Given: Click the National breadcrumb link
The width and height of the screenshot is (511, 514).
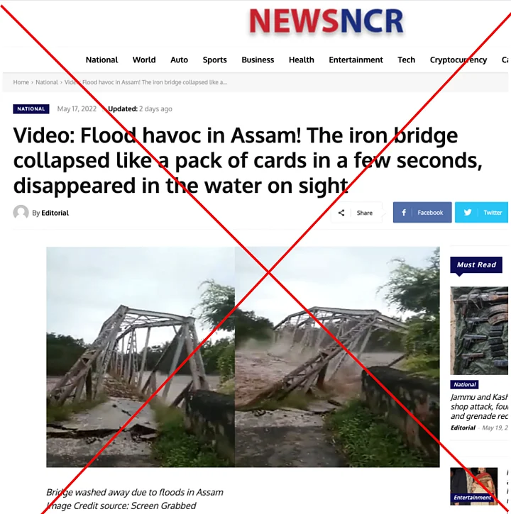Looking at the screenshot, I should [47, 82].
